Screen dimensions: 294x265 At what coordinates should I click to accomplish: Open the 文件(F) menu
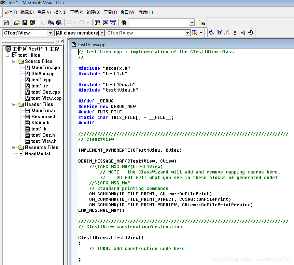(10, 12)
